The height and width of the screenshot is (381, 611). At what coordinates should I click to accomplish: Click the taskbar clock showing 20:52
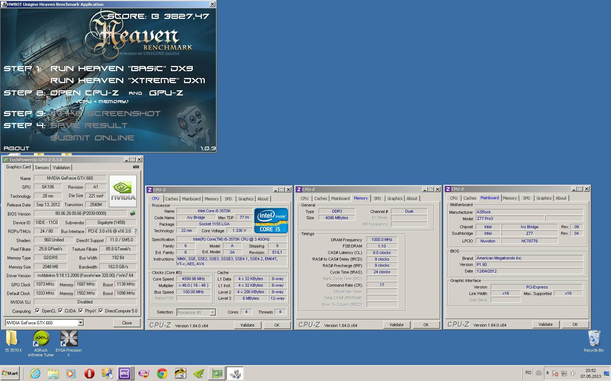[591, 373]
